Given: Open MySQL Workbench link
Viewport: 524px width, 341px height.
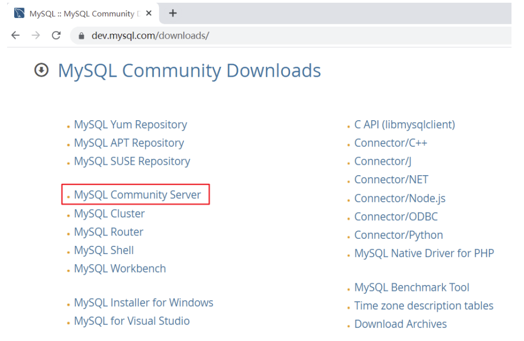Looking at the screenshot, I should [x=120, y=269].
